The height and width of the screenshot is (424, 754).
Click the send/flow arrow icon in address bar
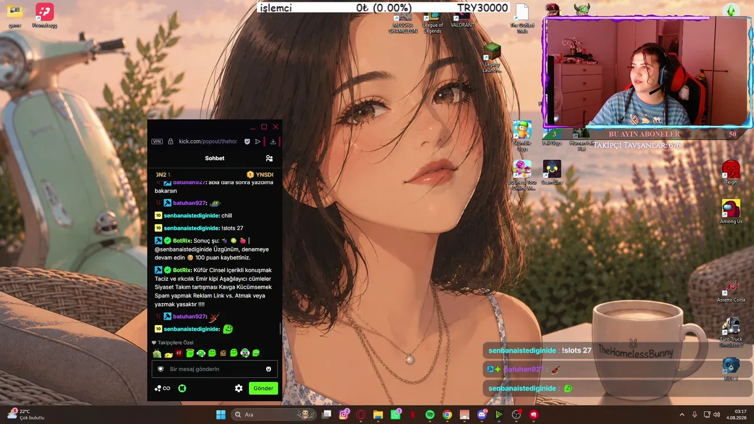257,141
